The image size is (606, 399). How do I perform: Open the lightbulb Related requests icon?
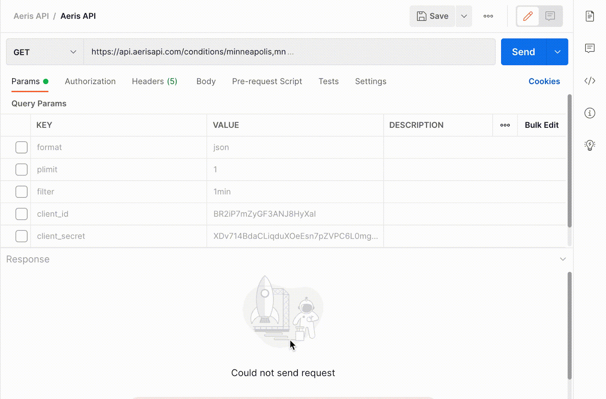click(590, 145)
